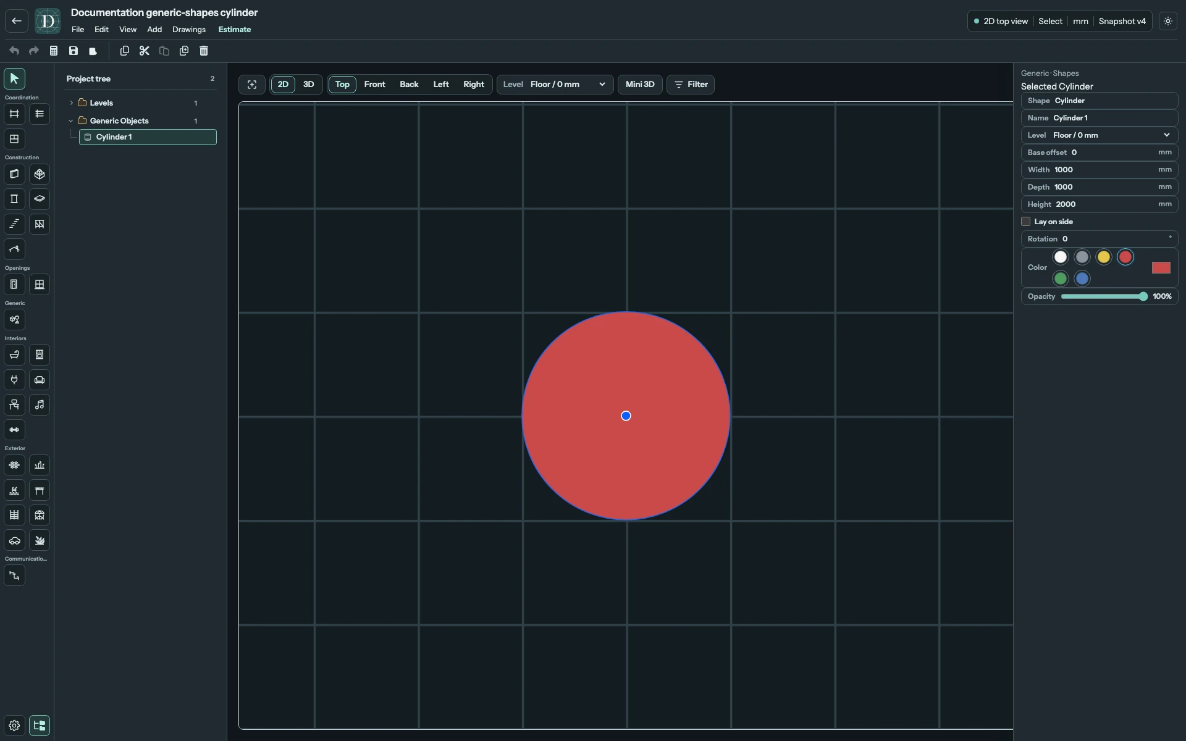Select the door opening tool

(x=14, y=285)
